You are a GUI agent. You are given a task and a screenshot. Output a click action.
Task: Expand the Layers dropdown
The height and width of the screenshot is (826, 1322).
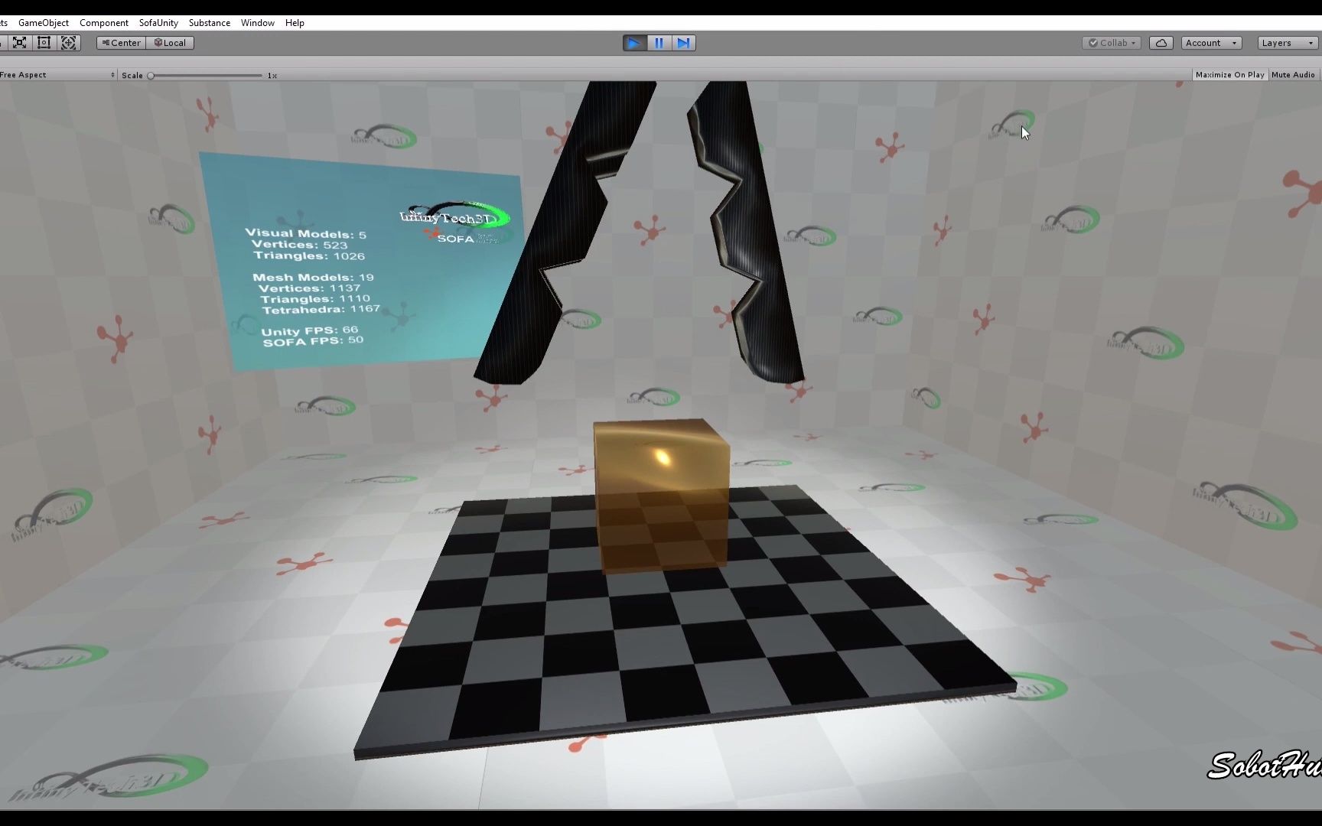1285,43
